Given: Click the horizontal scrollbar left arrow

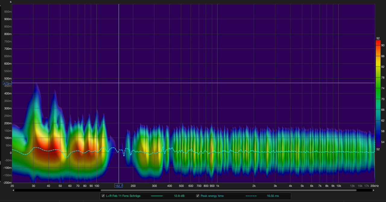Looking at the screenshot, I should click(x=14, y=190).
